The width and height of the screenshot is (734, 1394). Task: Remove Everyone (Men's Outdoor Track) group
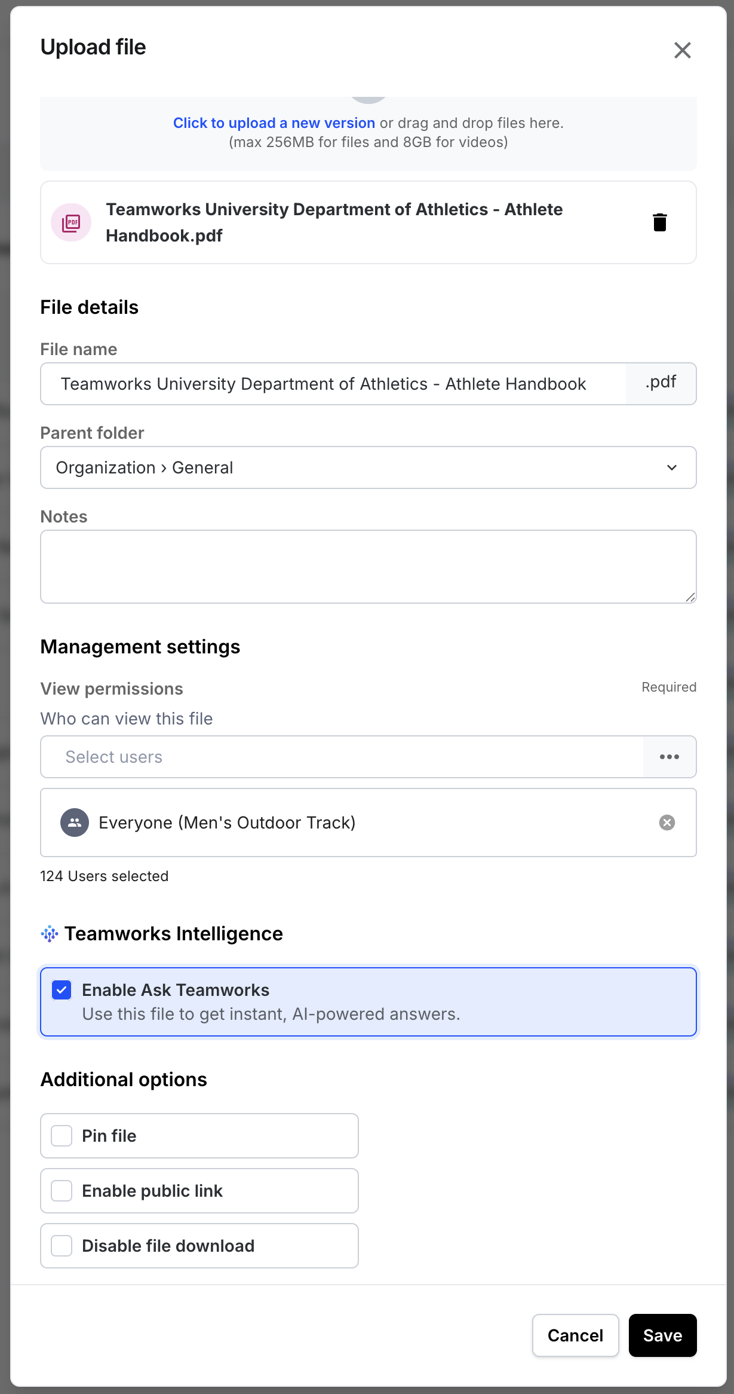tap(667, 823)
